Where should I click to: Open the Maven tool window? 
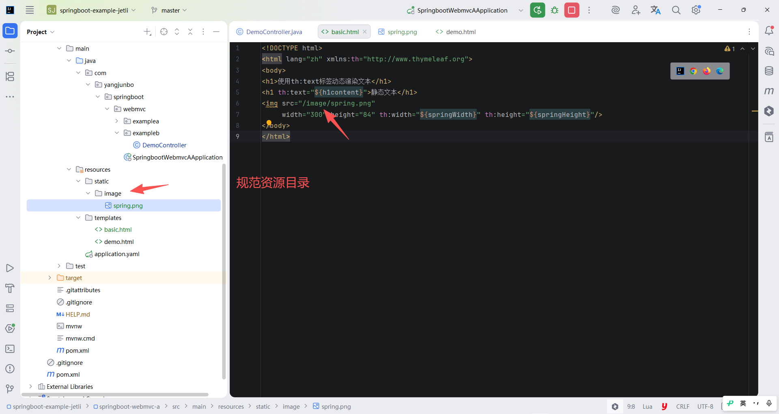(x=769, y=91)
